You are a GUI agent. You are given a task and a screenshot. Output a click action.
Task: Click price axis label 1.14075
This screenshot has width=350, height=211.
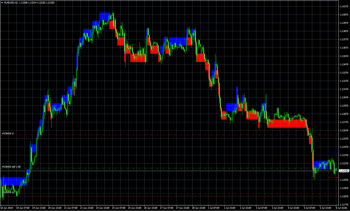[344, 15]
